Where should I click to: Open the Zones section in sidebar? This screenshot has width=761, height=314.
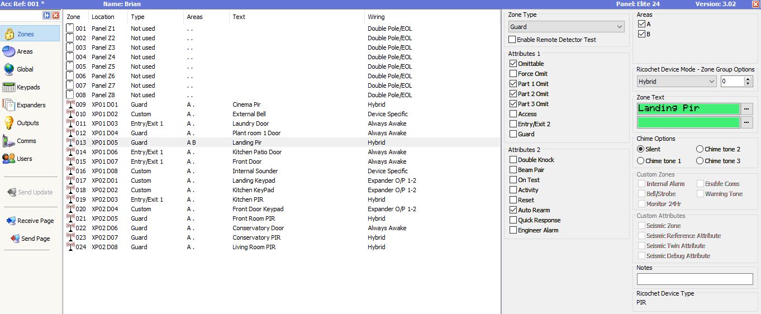pyautogui.click(x=26, y=34)
